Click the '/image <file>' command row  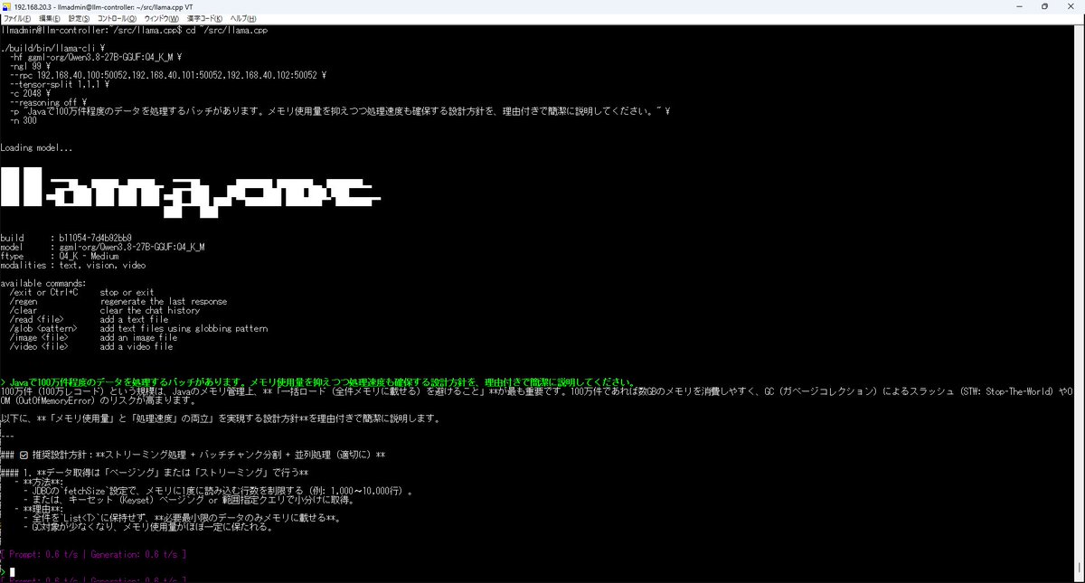93,337
